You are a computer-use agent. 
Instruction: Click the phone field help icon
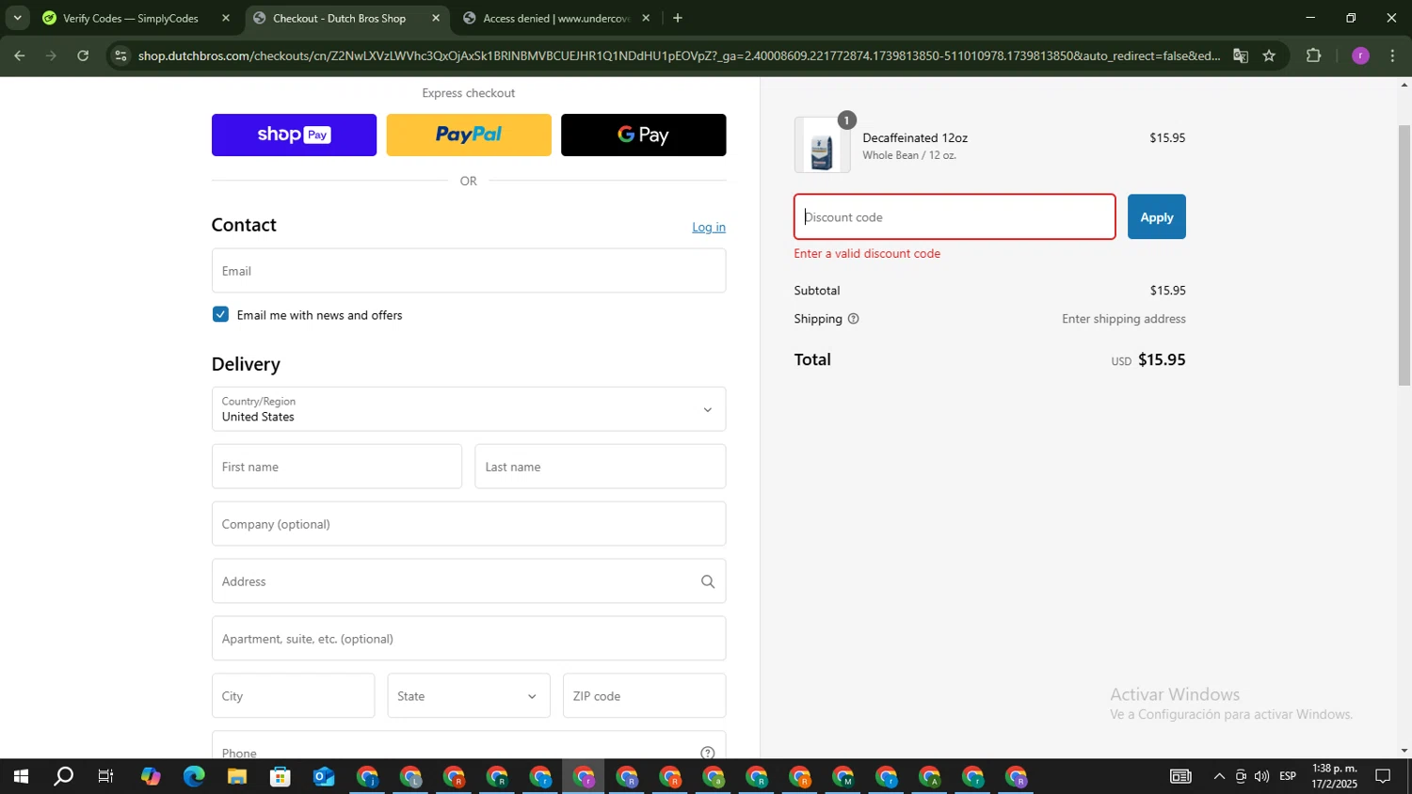click(708, 753)
